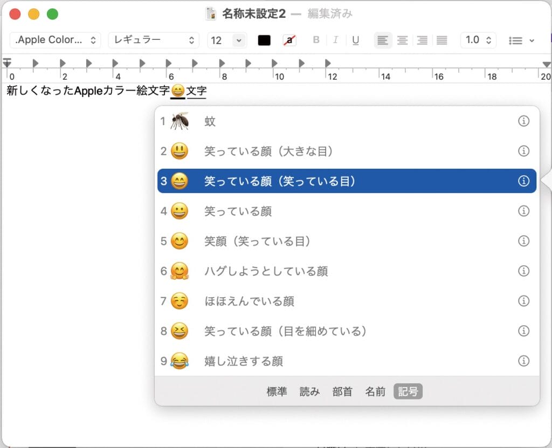
Task: Center align the text
Action: 402,40
